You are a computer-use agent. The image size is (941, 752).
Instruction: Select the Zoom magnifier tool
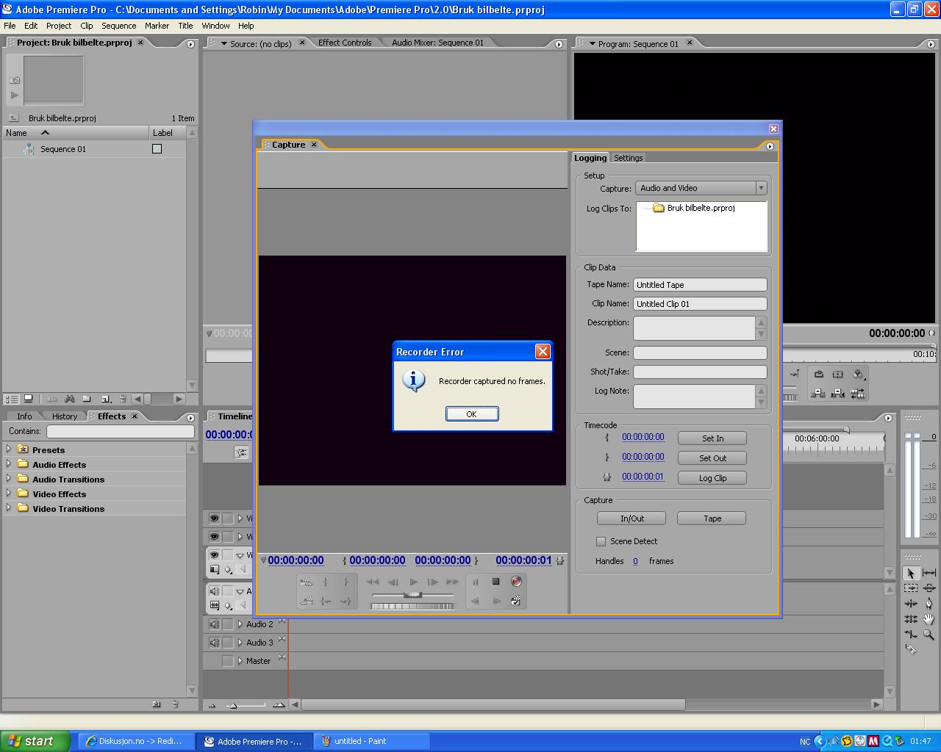pyautogui.click(x=929, y=634)
